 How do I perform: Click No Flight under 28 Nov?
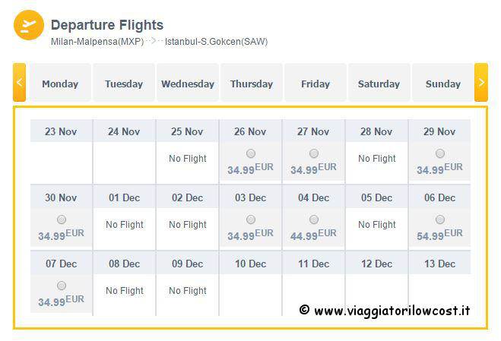377,159
